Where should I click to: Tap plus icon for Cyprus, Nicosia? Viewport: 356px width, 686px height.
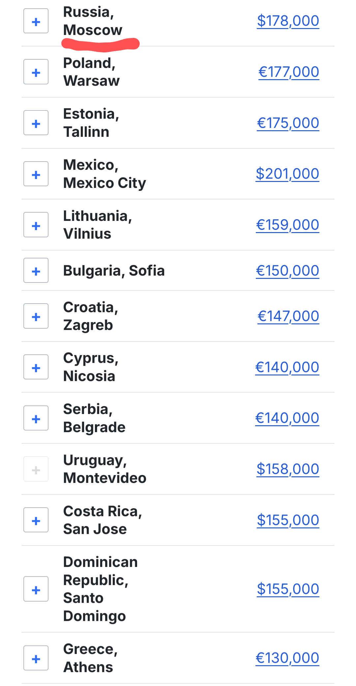tap(36, 367)
